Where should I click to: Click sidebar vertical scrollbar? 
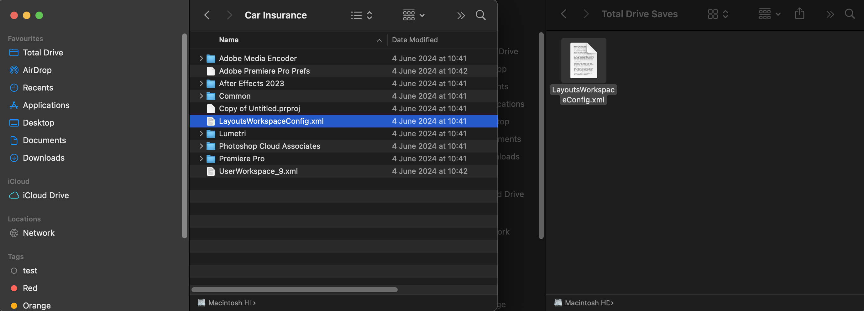(x=184, y=136)
